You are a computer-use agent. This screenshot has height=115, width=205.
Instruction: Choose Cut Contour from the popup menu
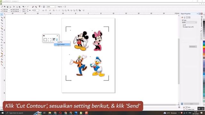tap(62, 44)
